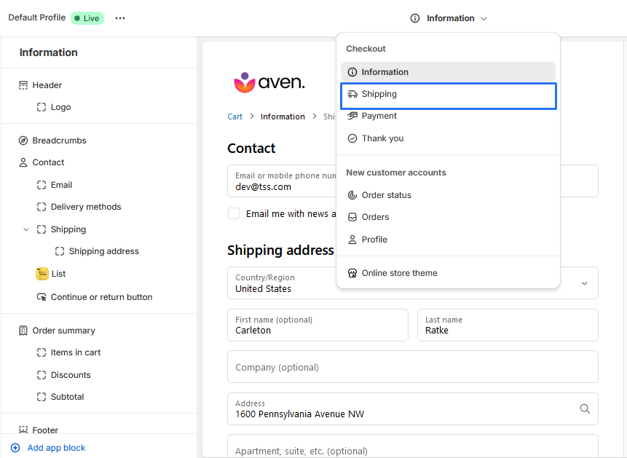Click the Company (optional) input field
The height and width of the screenshot is (458, 627).
(x=412, y=367)
